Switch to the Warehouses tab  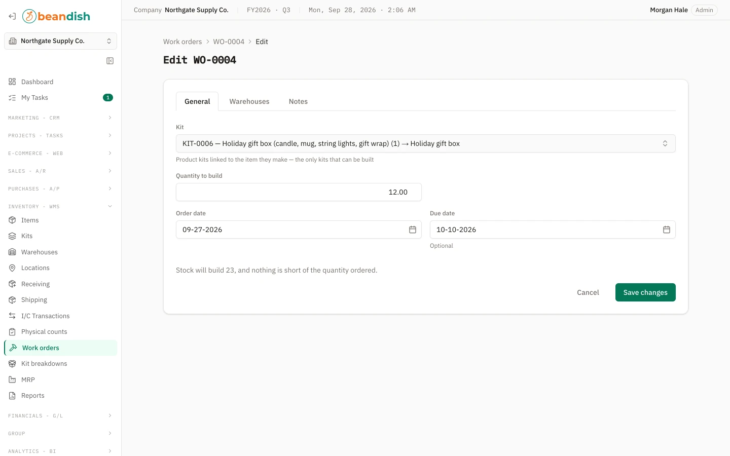(x=249, y=101)
